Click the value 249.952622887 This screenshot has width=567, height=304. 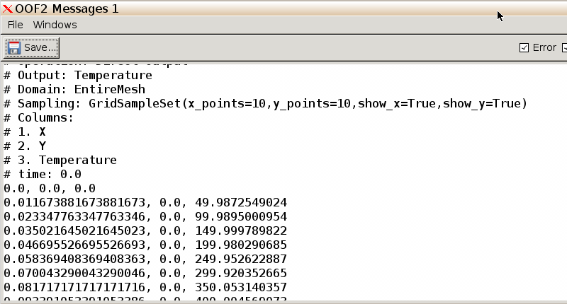(241, 259)
